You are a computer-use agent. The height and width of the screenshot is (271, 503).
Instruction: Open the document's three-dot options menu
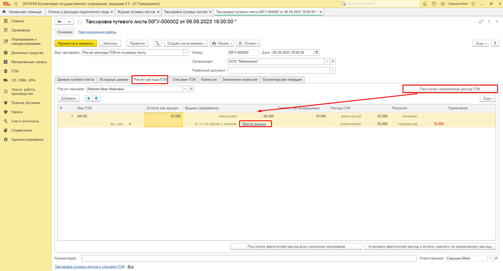pyautogui.click(x=489, y=22)
